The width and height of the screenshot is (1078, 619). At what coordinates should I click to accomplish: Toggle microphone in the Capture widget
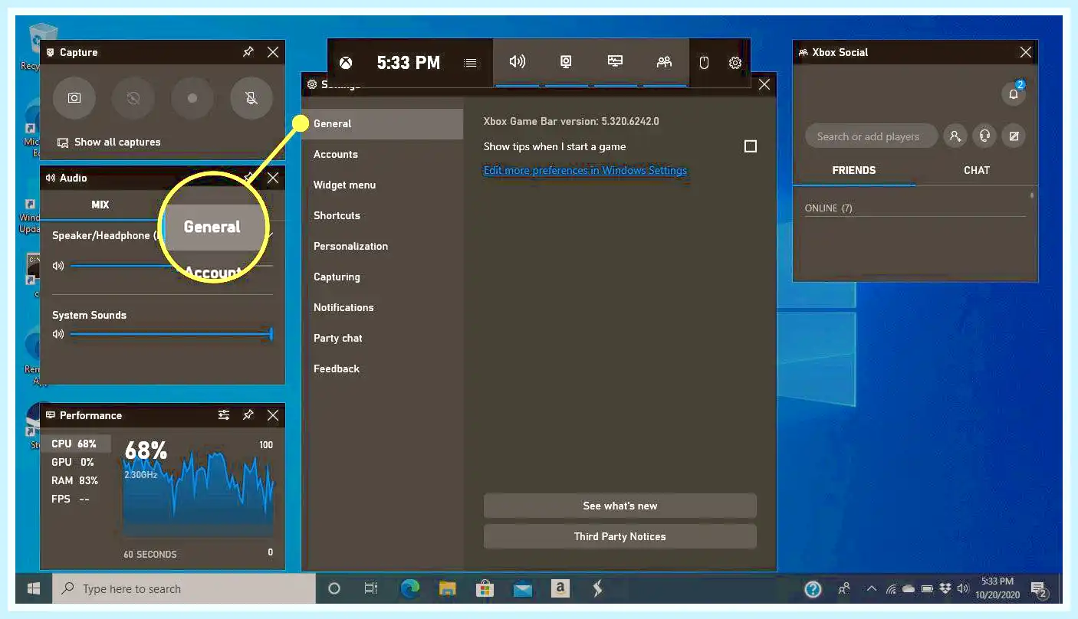tap(251, 98)
